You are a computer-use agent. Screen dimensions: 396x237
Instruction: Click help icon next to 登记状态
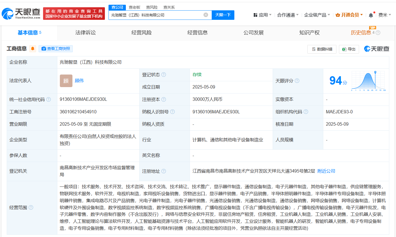164,75
